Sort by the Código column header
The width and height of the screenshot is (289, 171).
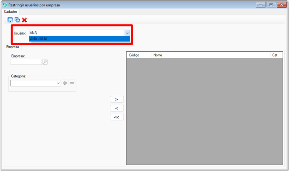point(139,55)
